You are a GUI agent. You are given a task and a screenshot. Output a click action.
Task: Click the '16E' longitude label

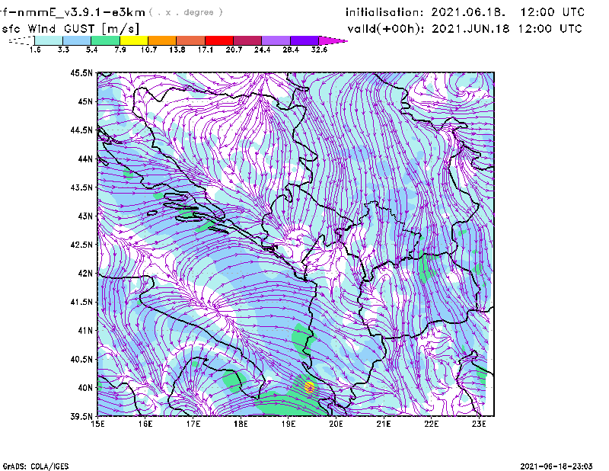(x=145, y=424)
